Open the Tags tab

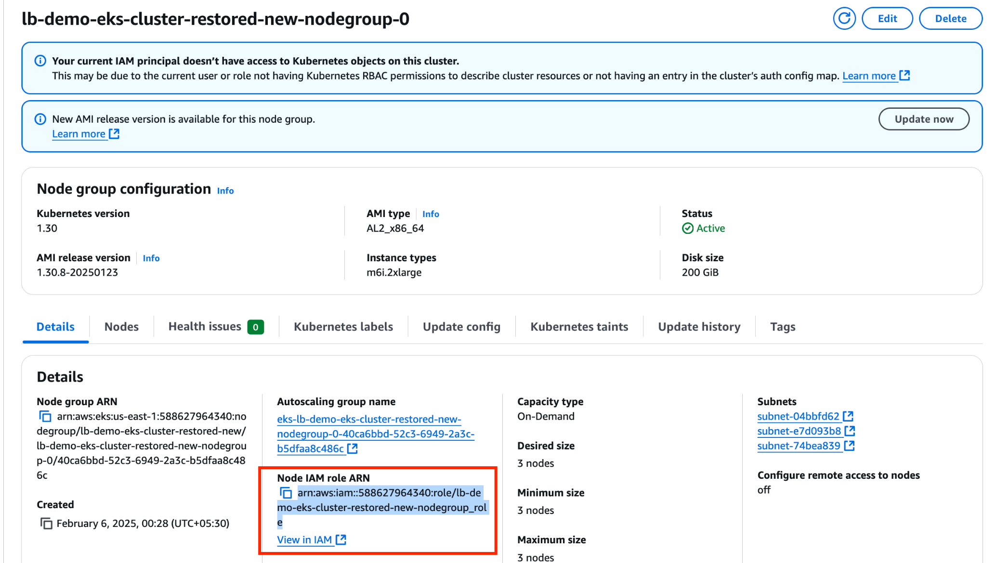click(x=783, y=327)
